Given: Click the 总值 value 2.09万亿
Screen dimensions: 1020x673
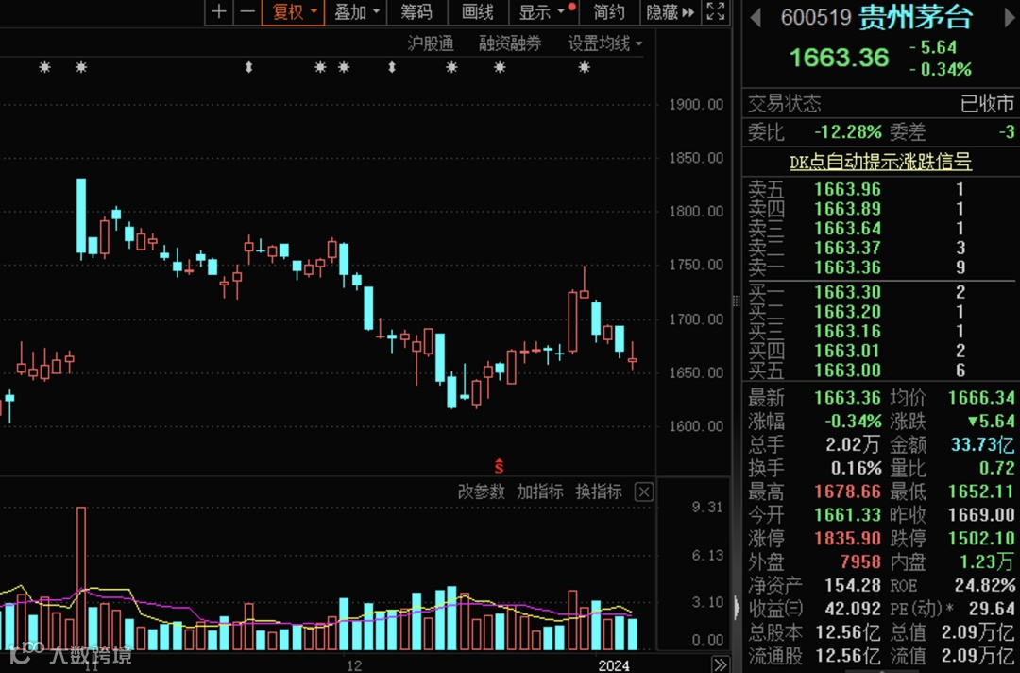Looking at the screenshot, I should 977,632.
